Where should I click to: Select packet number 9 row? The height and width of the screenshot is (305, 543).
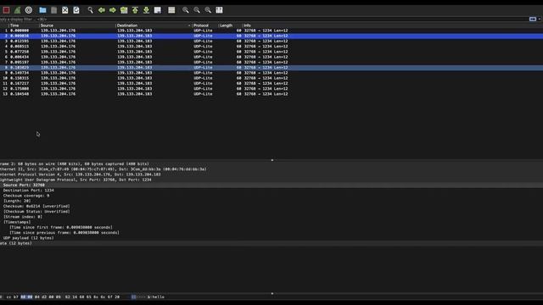pos(271,73)
